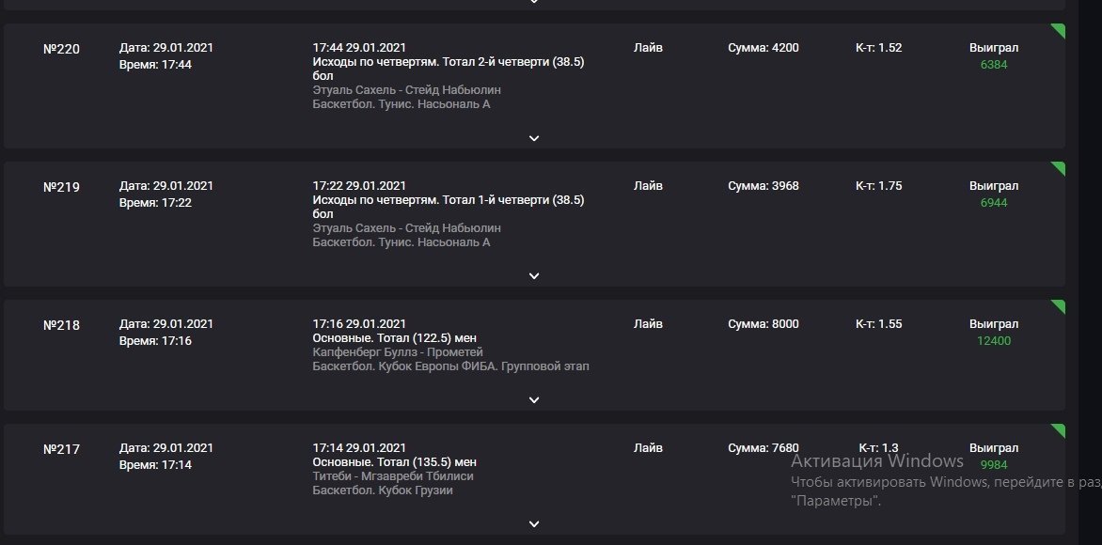Click green corner marker on bet №218
Viewport: 1102px width, 545px height.
click(1060, 306)
